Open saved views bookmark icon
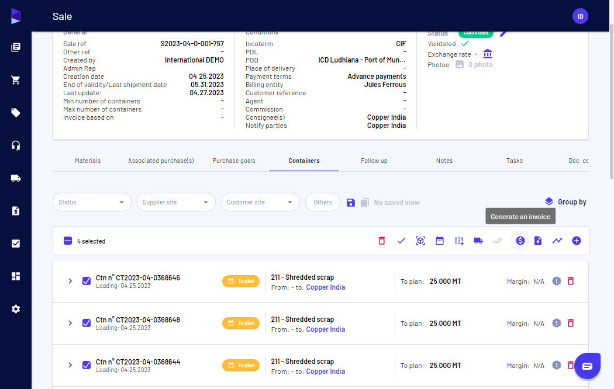The height and width of the screenshot is (389, 614). tap(364, 203)
